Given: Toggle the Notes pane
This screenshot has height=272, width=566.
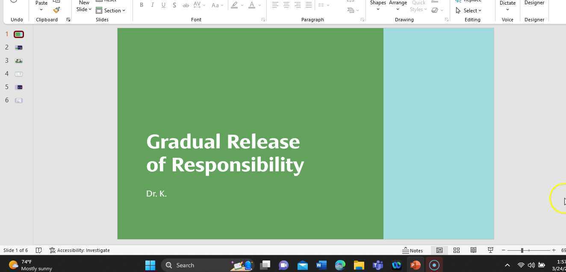Looking at the screenshot, I should (413, 250).
